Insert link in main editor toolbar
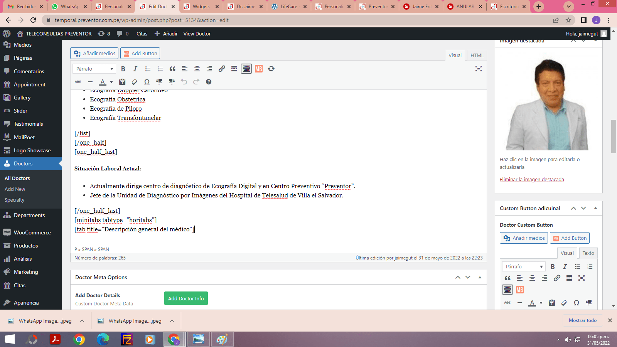 (222, 69)
